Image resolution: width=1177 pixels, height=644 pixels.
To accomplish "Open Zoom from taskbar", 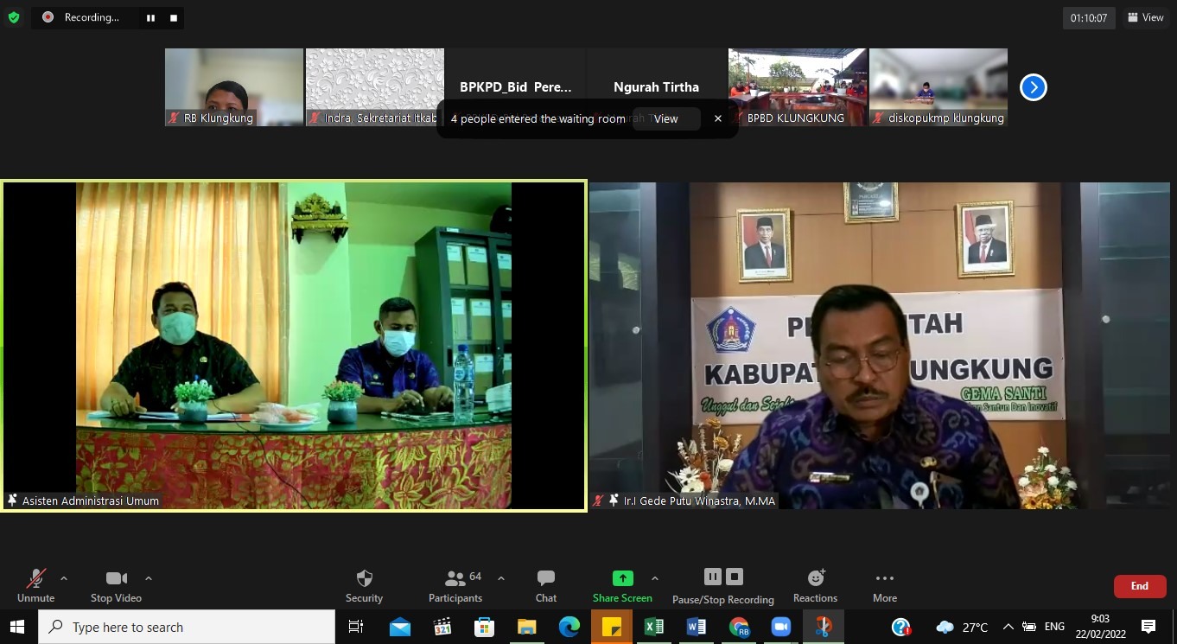I will [781, 627].
